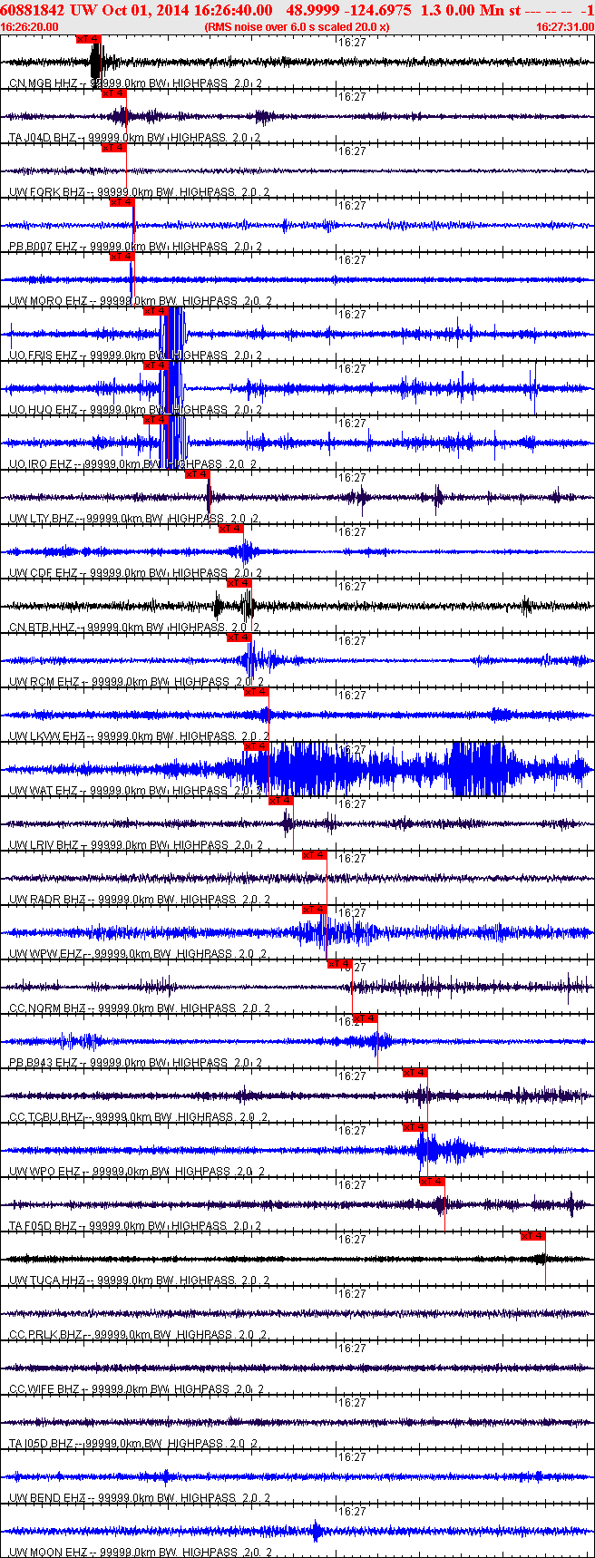Select the pick flag on PB.B007 EHZ trace
The image size is (595, 1558).
pyautogui.click(x=122, y=202)
